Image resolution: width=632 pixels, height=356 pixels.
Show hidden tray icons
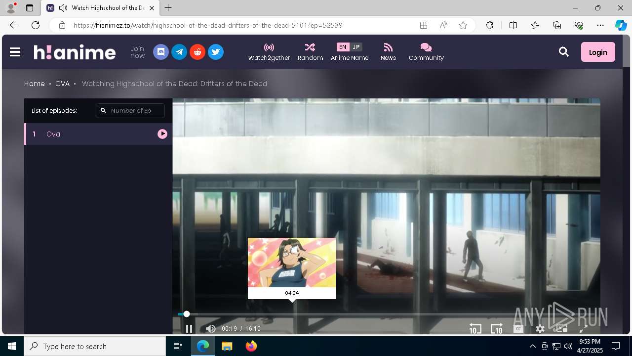coord(532,346)
